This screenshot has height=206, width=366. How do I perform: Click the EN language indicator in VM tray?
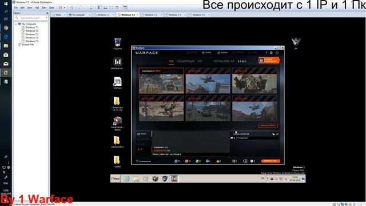tap(262, 179)
